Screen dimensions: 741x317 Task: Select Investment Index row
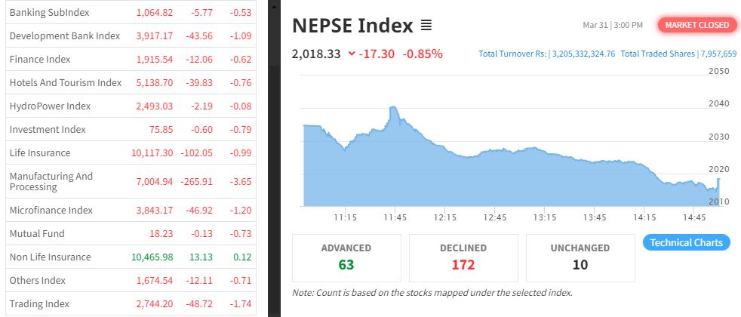[x=48, y=130]
